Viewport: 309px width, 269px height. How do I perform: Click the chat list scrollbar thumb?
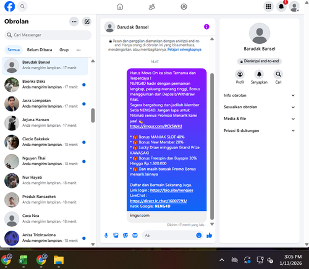pos(93,116)
